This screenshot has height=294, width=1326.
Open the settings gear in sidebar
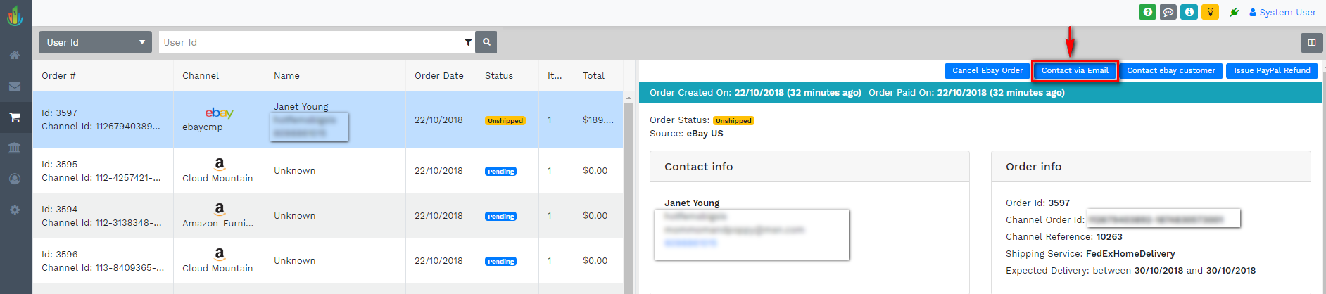click(x=15, y=210)
